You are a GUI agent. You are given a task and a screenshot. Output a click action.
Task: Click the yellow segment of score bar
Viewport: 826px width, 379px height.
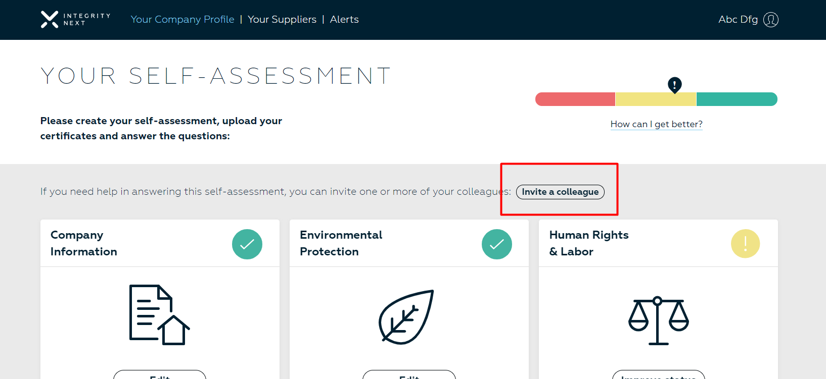pyautogui.click(x=656, y=99)
